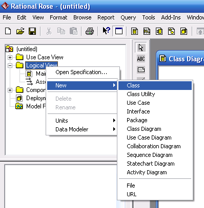The height and width of the screenshot is (208, 204).
Task: Open the Format menu
Action: (58, 17)
